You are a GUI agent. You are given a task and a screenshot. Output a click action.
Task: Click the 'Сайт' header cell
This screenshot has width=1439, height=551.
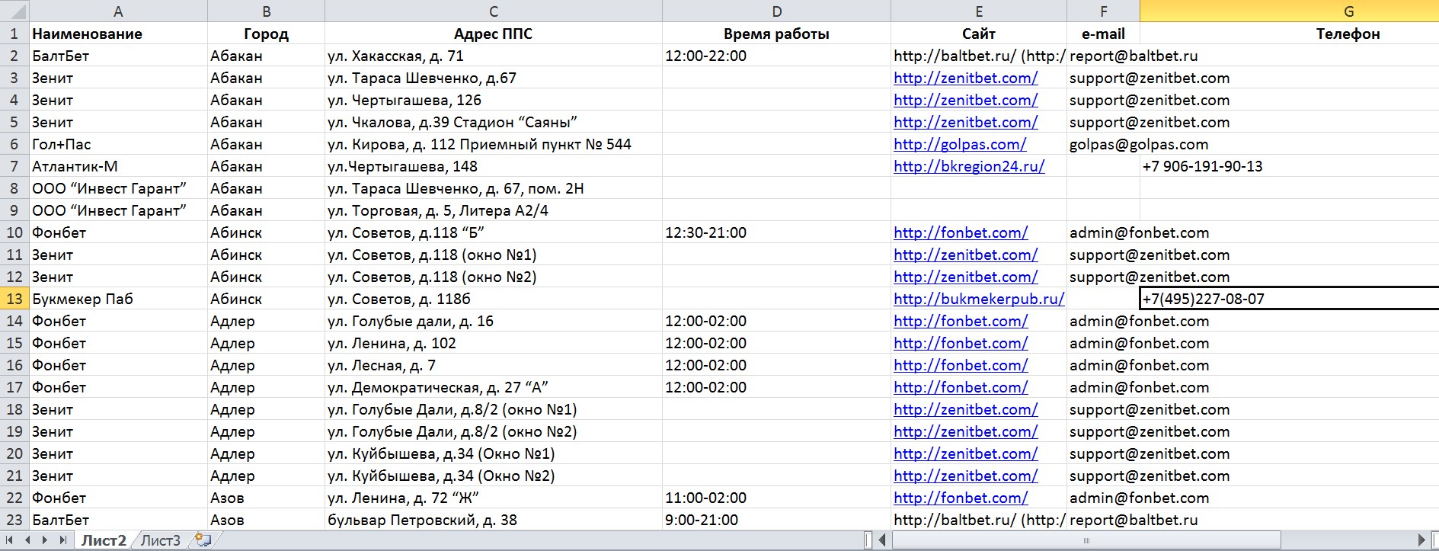979,34
